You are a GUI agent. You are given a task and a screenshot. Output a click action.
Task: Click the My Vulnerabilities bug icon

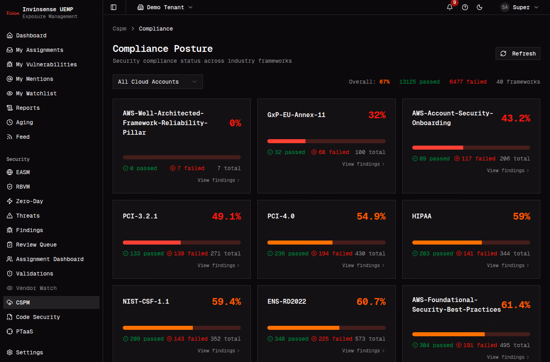pos(10,64)
